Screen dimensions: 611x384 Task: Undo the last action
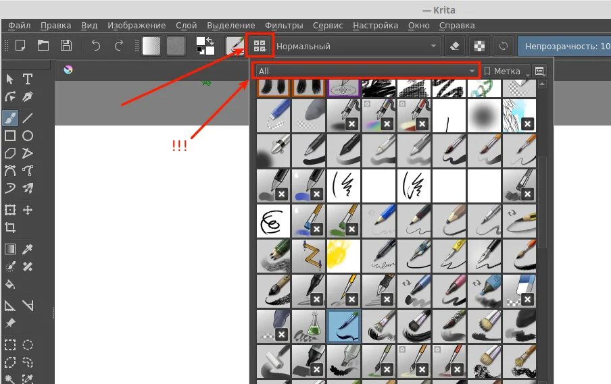(96, 45)
